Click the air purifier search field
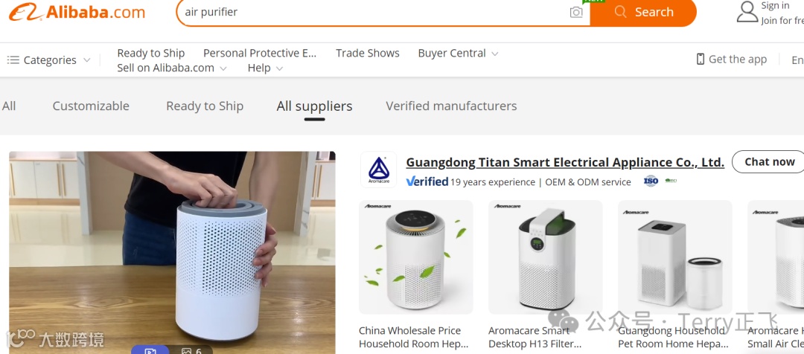This screenshot has height=354, width=804. 374,13
